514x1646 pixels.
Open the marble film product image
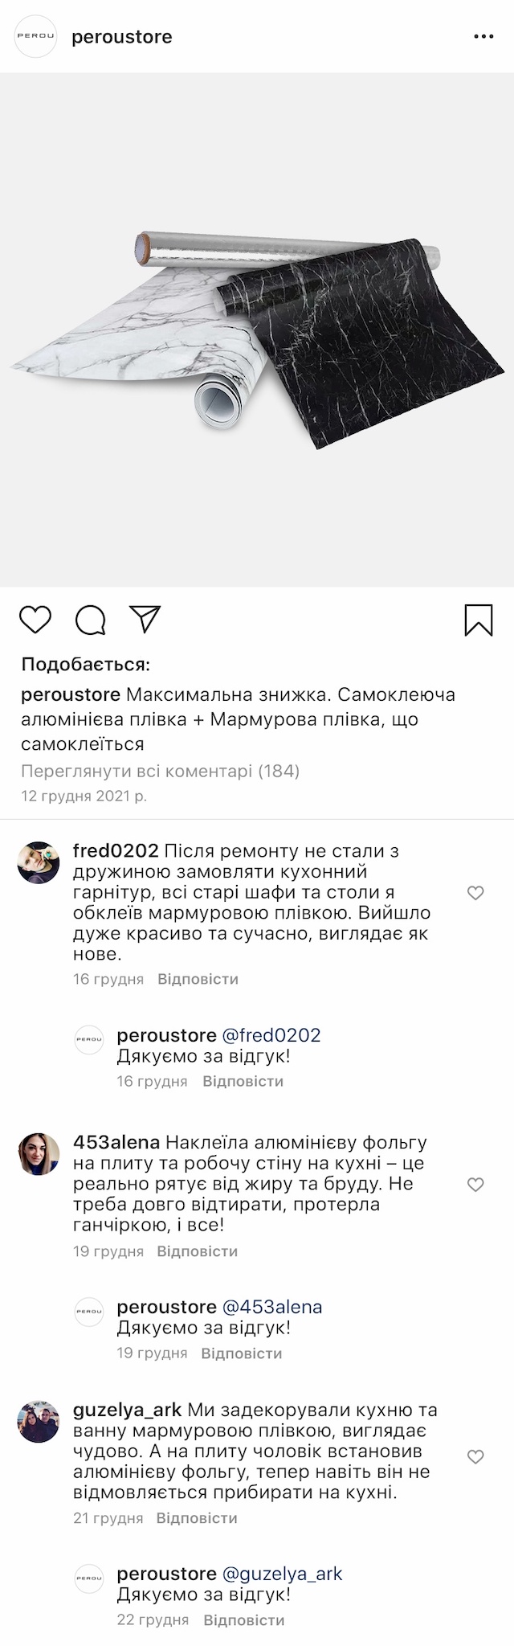pos(257,330)
